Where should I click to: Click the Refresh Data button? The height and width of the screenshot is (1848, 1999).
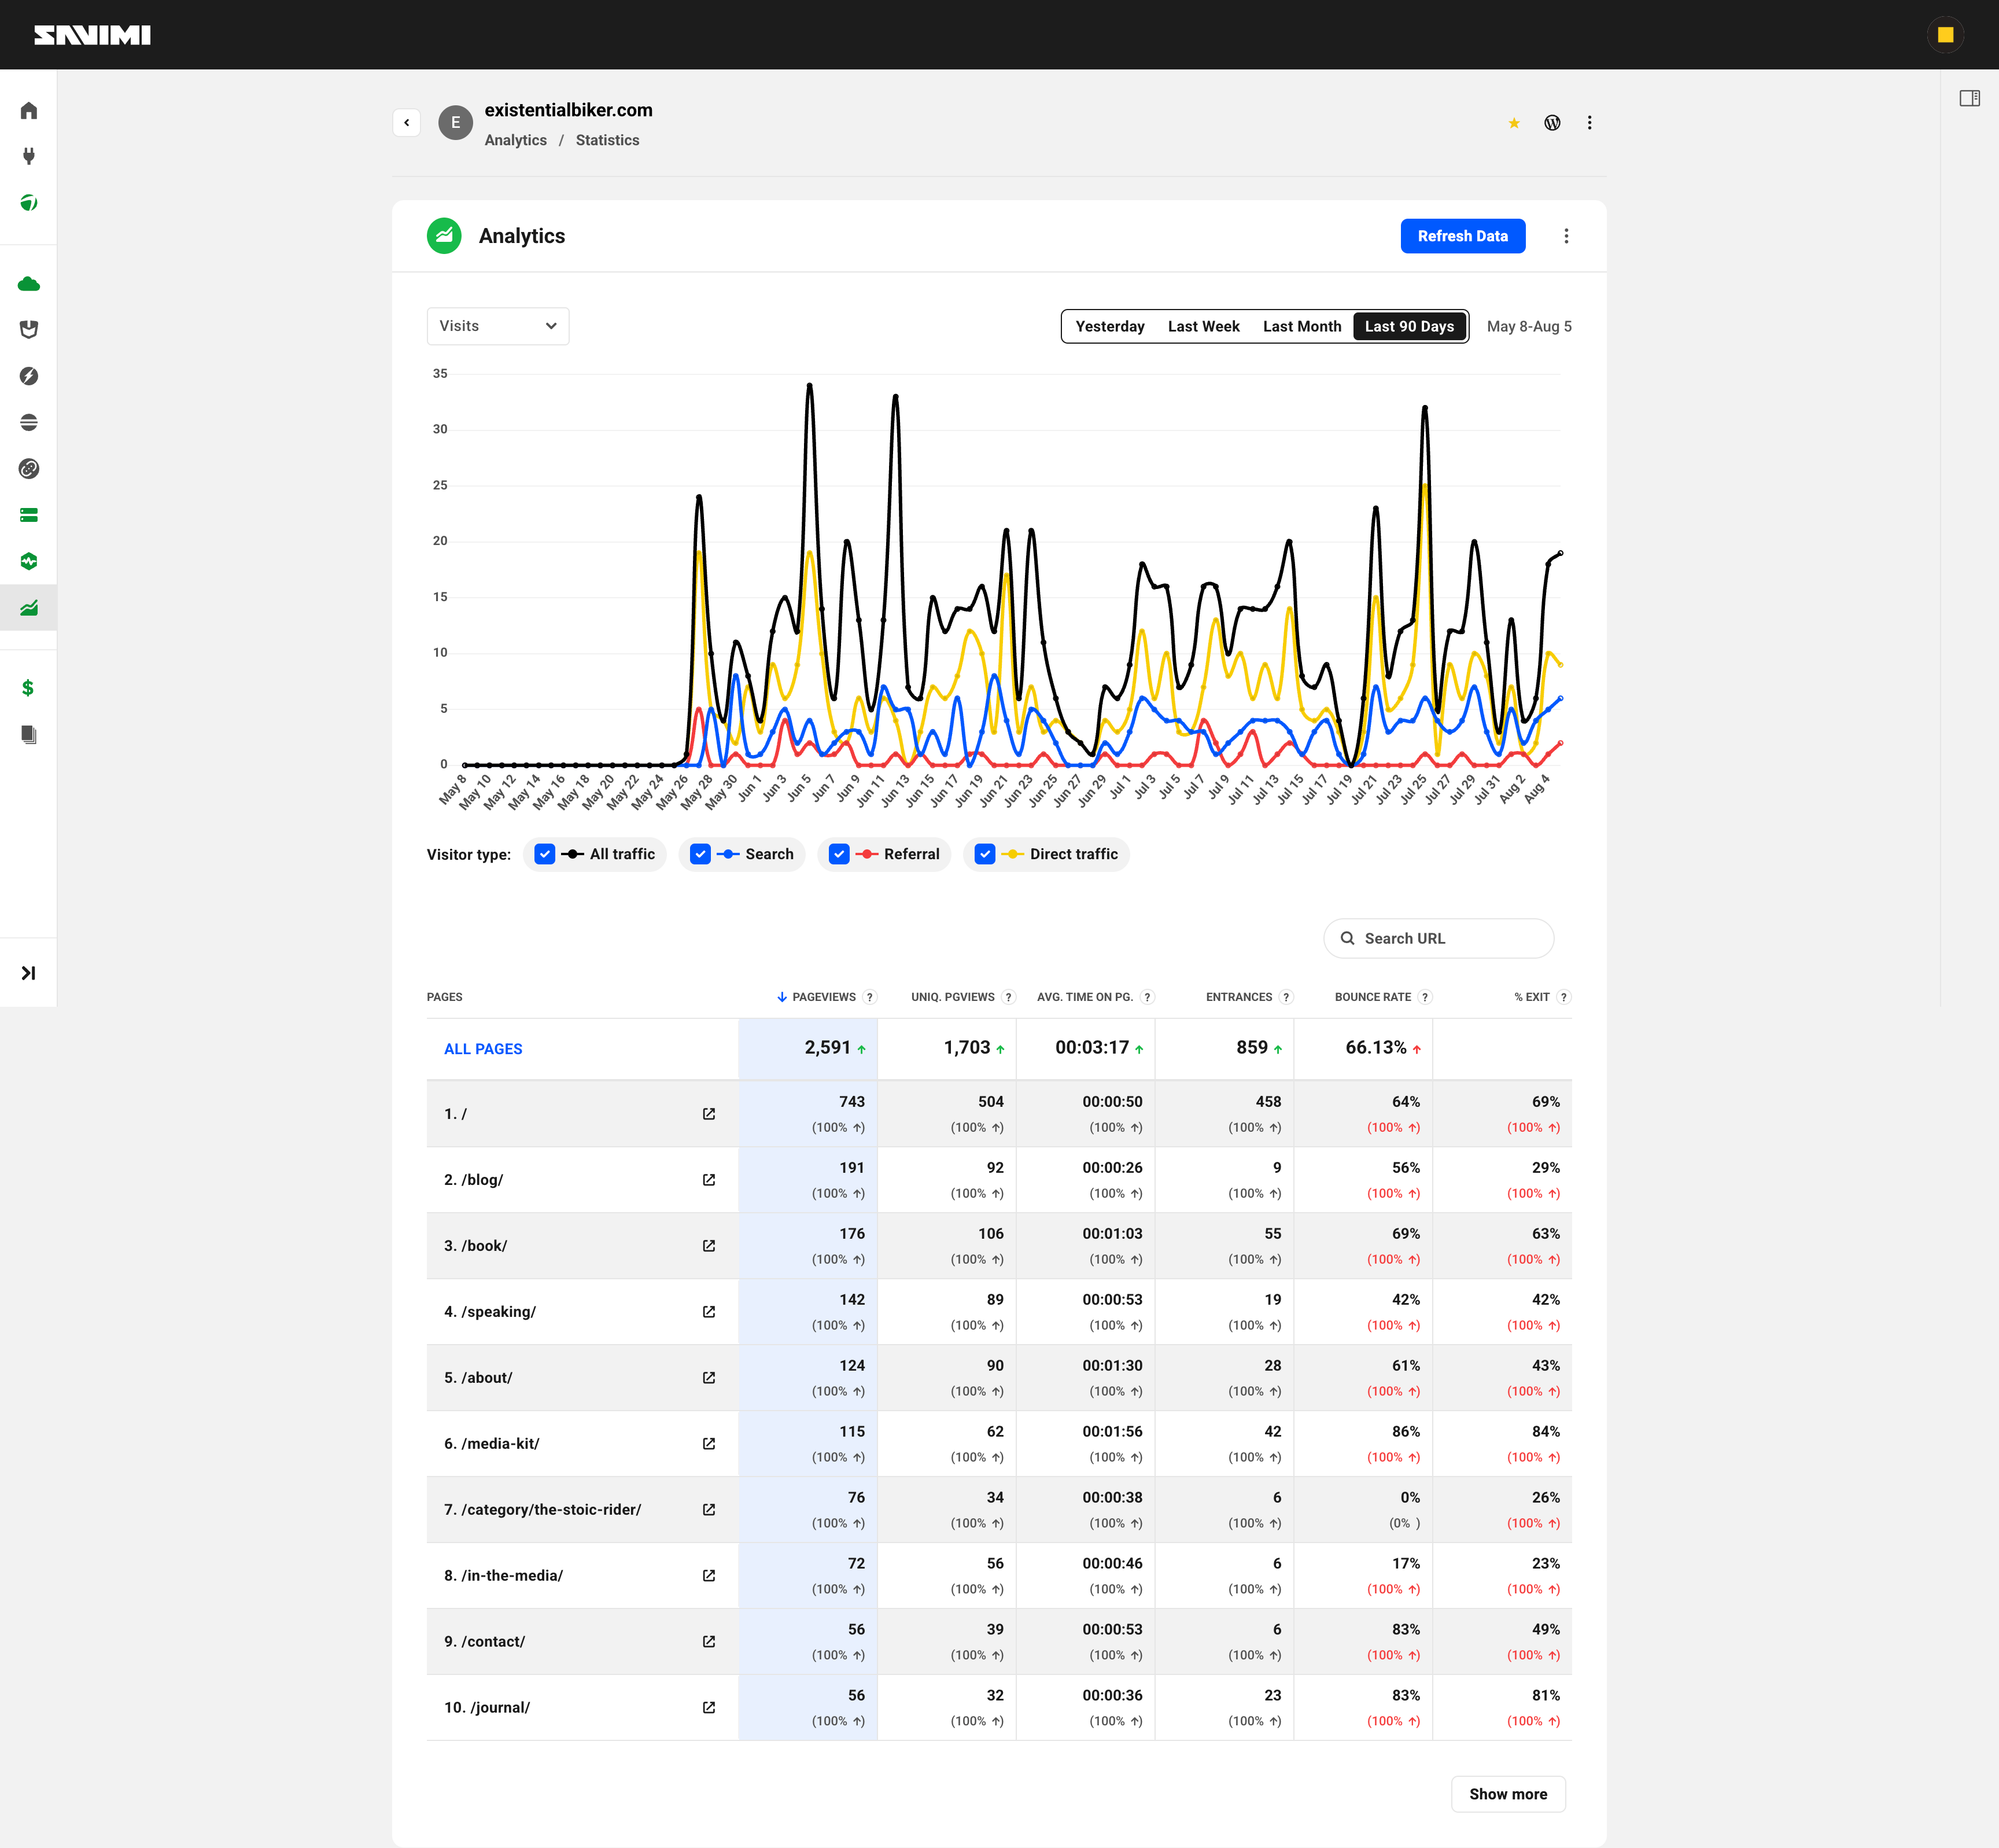pos(1462,236)
